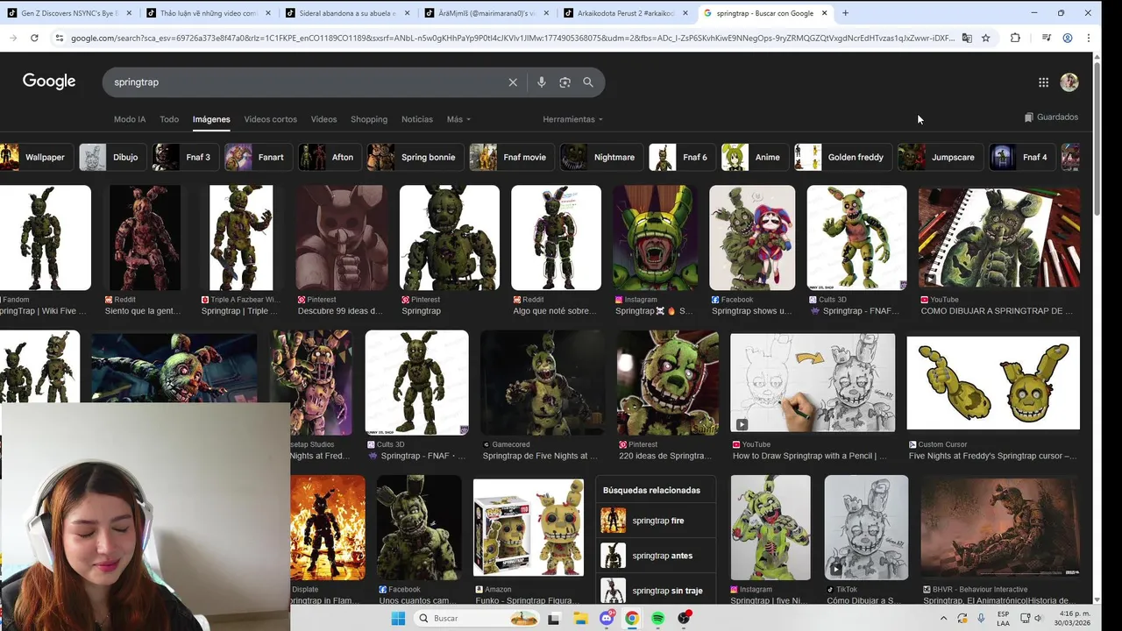Open File Explorer from the taskbar
This screenshot has height=631, width=1122.
[579, 619]
